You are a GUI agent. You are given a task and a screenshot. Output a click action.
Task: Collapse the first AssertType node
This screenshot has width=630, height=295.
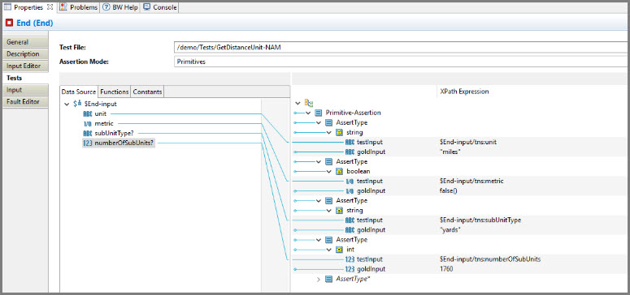coord(319,122)
